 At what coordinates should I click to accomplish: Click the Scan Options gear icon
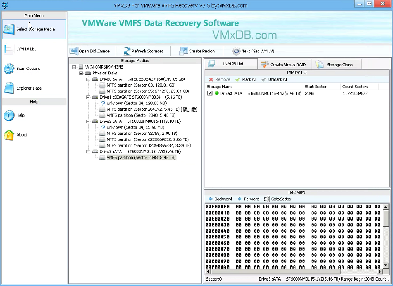pos(9,69)
